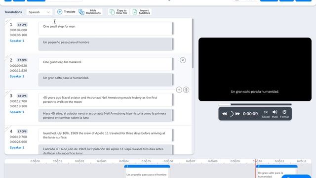Click the current time display 0:00:09
Viewport: 316px width, 178px height.
point(250,114)
